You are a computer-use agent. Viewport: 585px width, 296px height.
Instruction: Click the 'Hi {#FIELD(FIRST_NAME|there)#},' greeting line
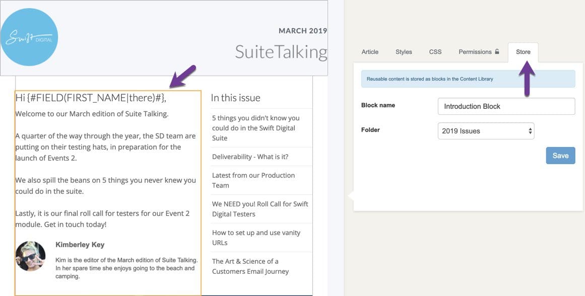91,98
